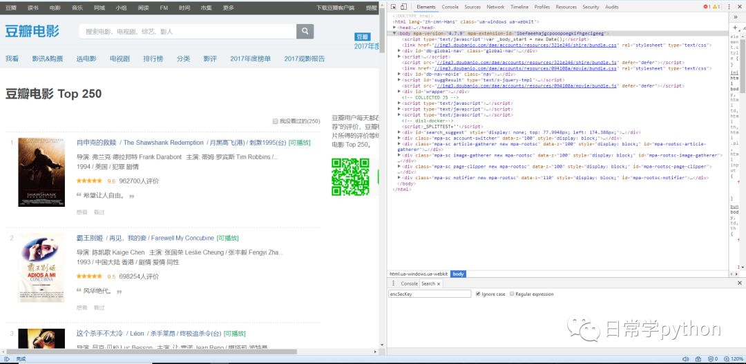Close the bottom drawer with its X

[739, 283]
